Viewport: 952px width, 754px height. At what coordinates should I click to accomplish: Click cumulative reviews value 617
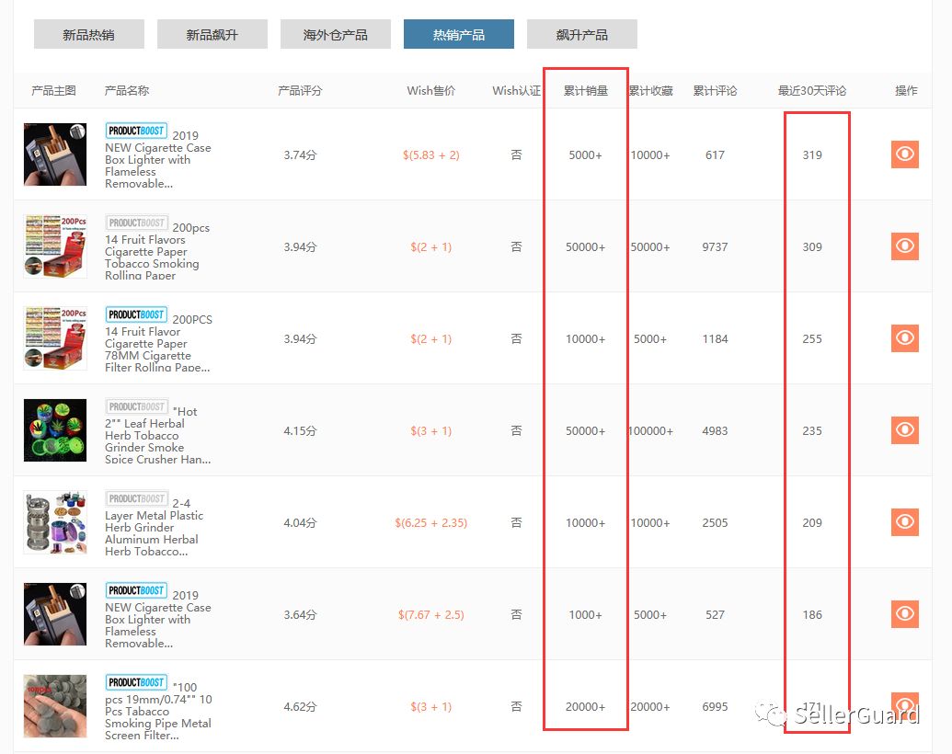[716, 154]
